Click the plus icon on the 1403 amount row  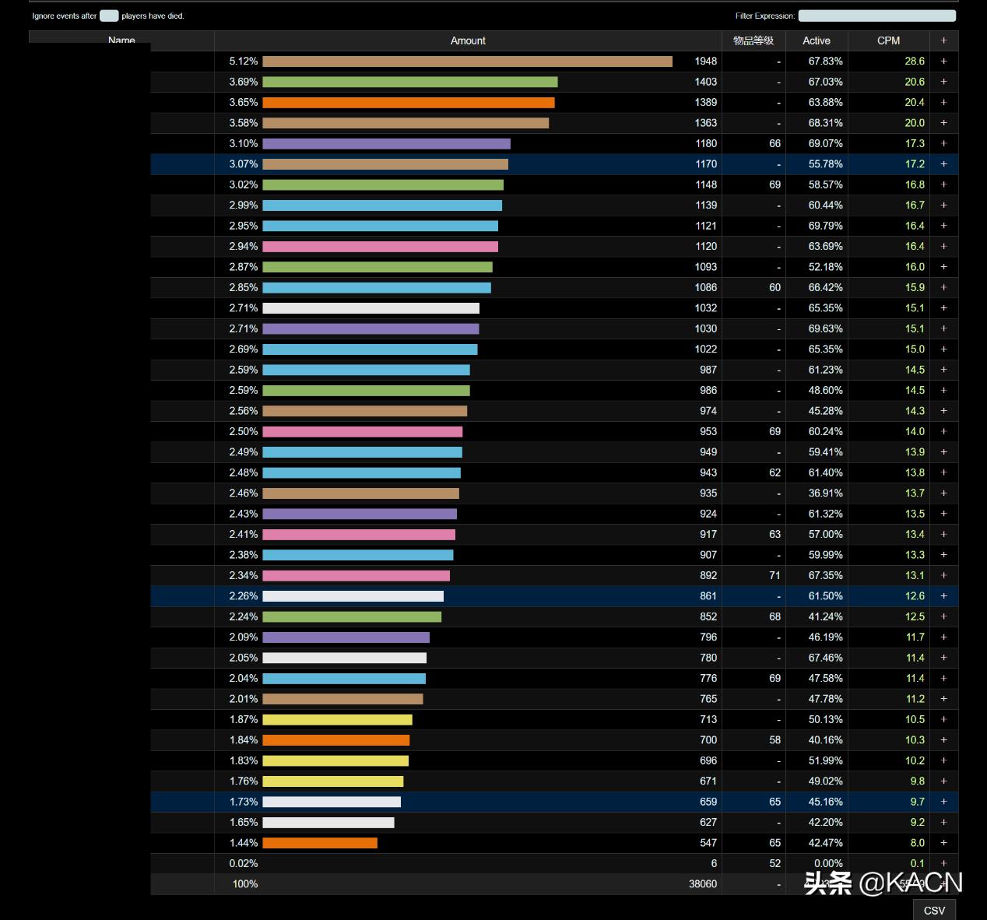click(943, 82)
